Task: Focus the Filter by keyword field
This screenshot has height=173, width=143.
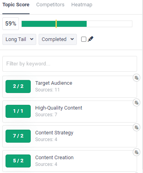Action: pos(70,64)
